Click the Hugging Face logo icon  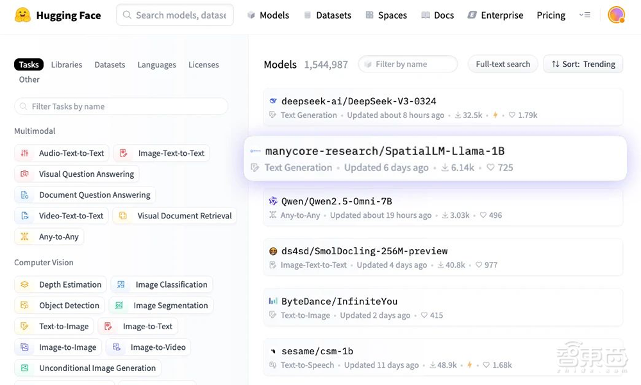[x=23, y=15]
